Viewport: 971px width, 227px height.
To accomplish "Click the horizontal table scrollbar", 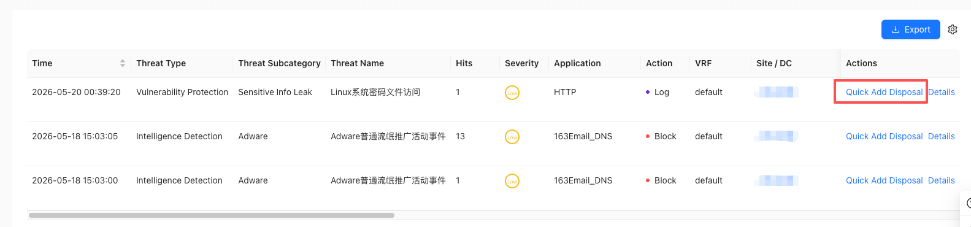I will [212, 215].
